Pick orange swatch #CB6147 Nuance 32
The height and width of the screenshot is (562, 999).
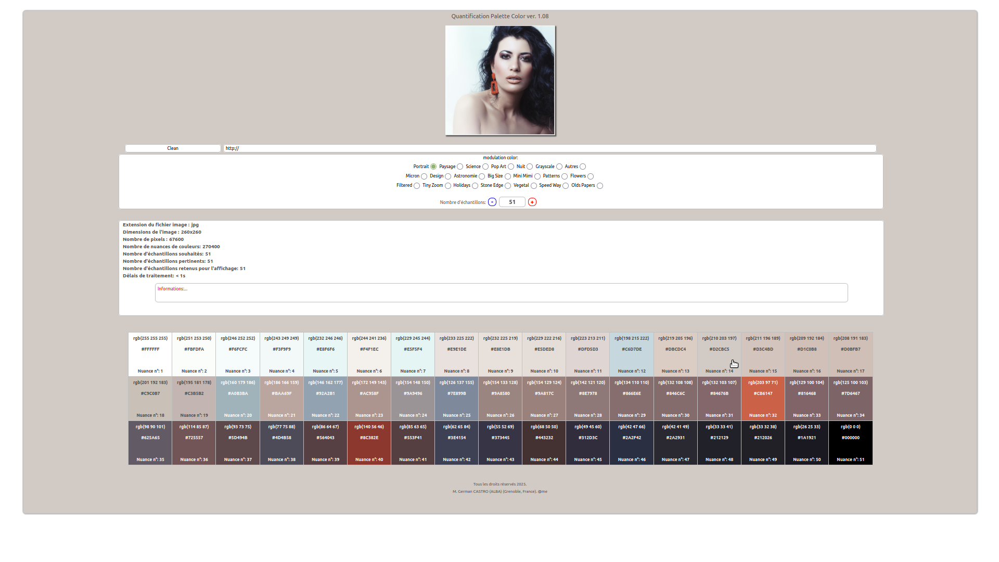tap(763, 399)
